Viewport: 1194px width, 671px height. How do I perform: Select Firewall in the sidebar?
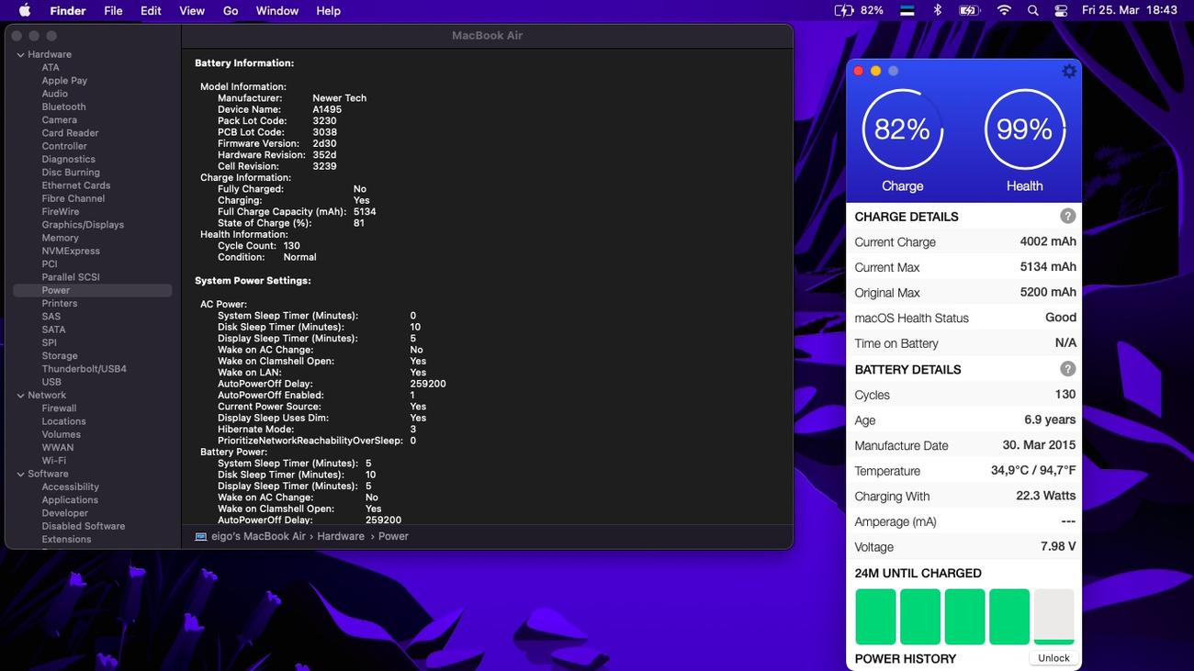click(x=59, y=408)
